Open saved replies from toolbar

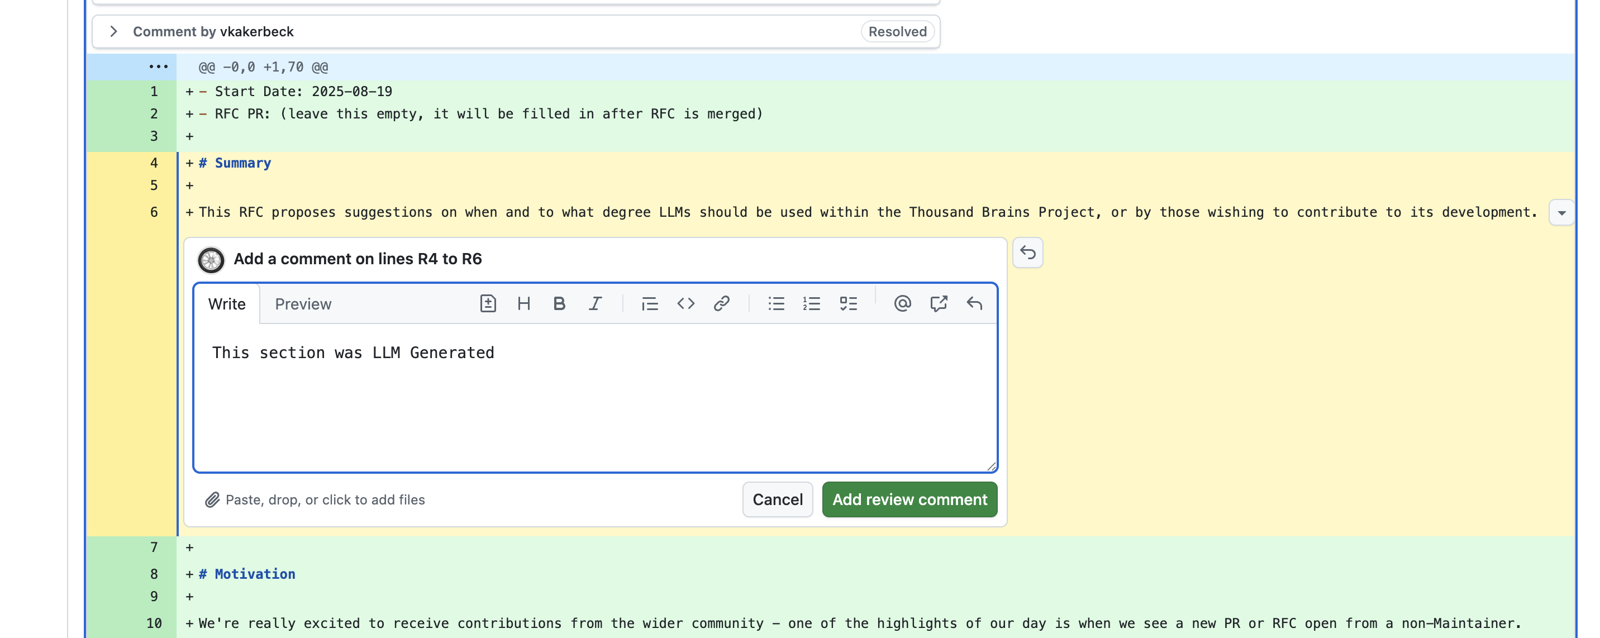coord(974,304)
